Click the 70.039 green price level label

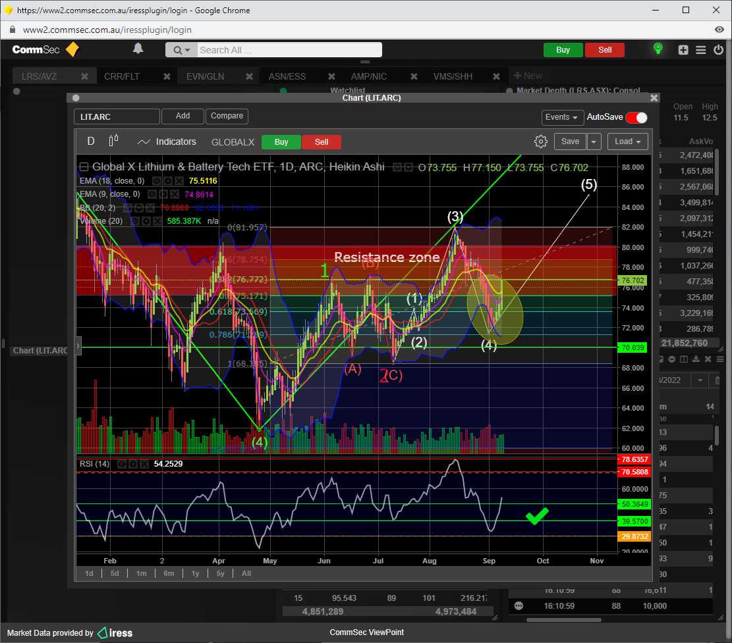[633, 347]
